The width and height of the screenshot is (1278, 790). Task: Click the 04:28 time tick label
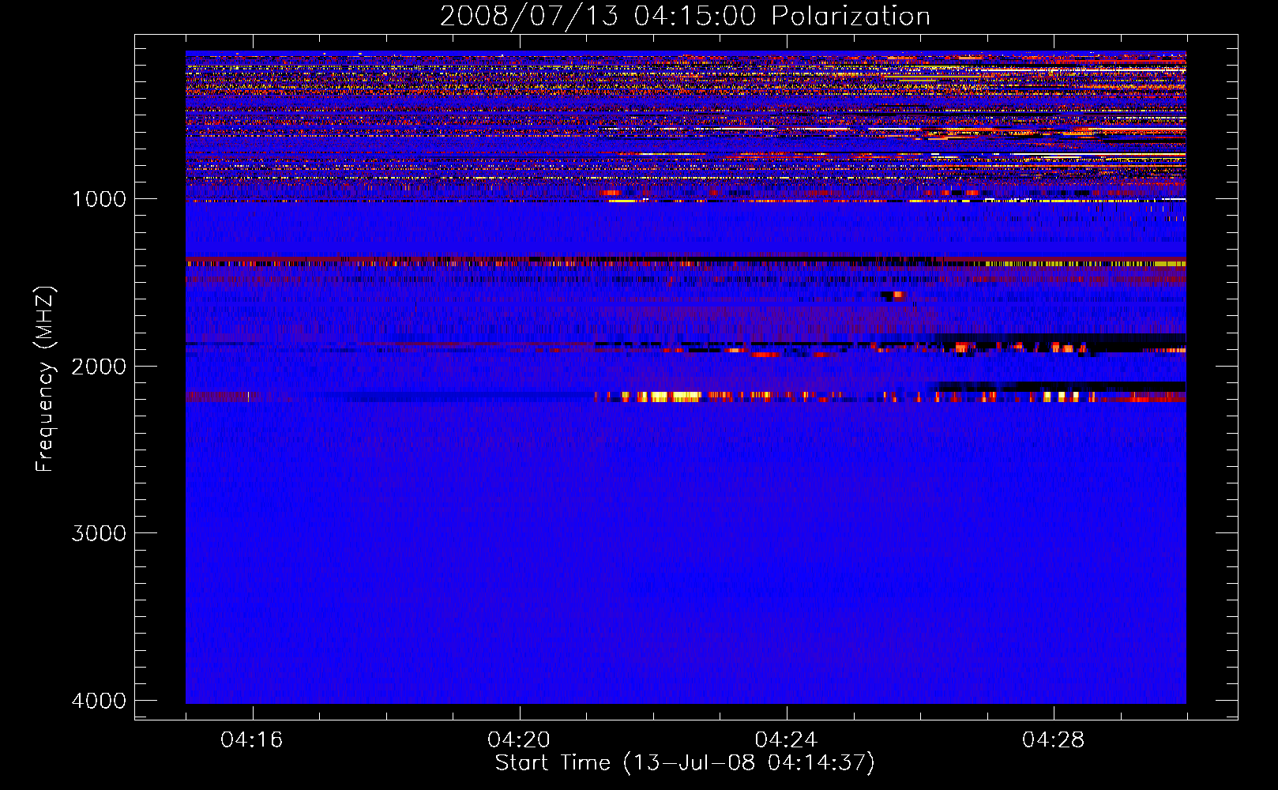pos(1054,740)
